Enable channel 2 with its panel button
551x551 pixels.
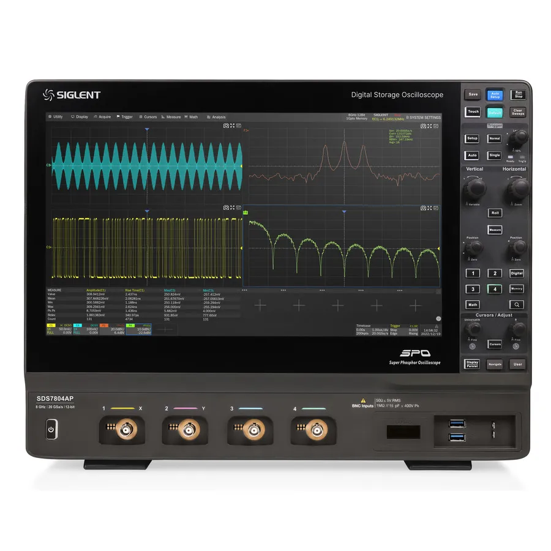(495, 273)
